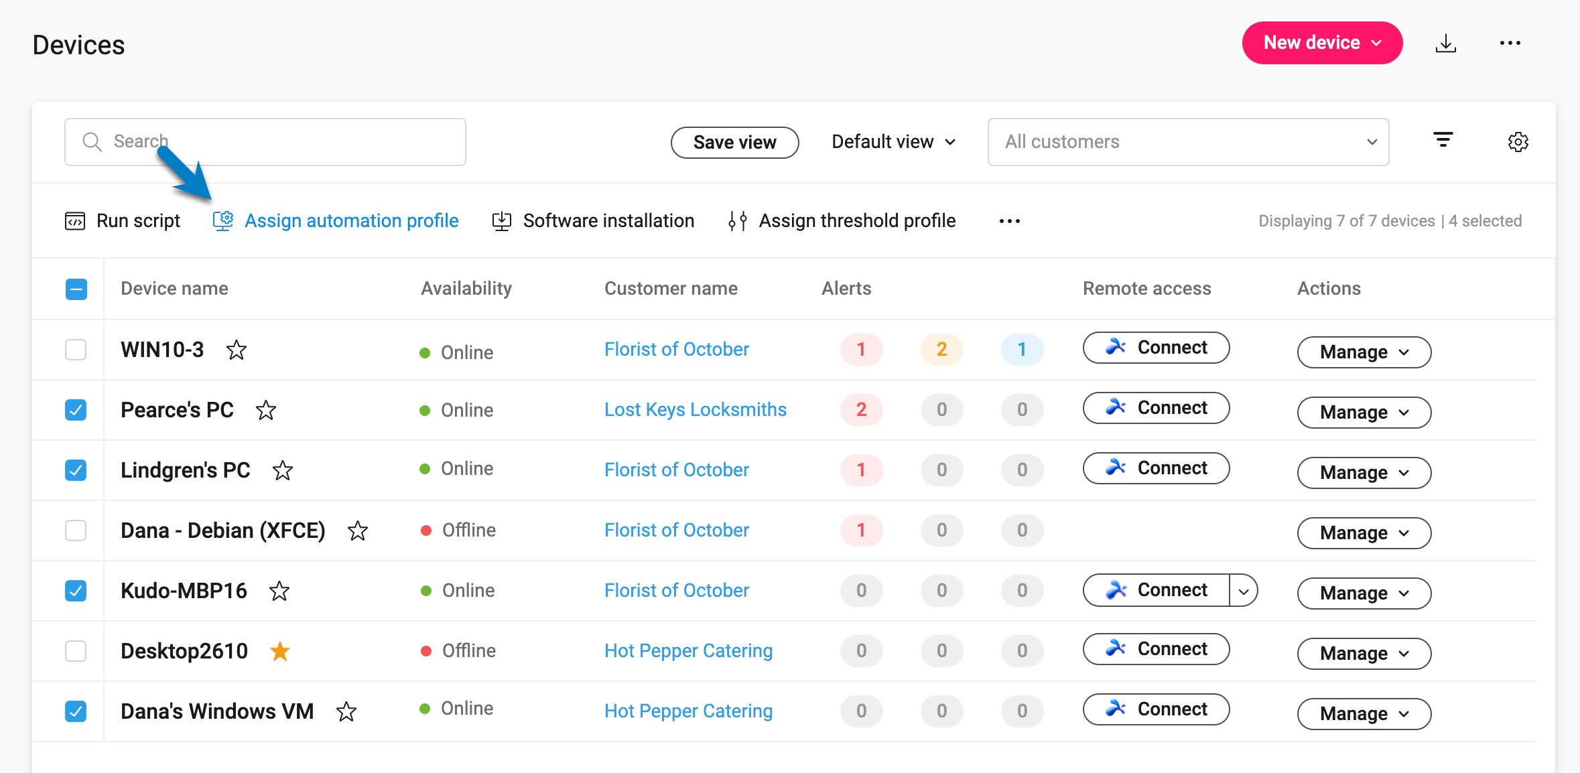Star WIN10-3 as favorite
Viewport: 1580px width, 773px height.
pos(237,350)
